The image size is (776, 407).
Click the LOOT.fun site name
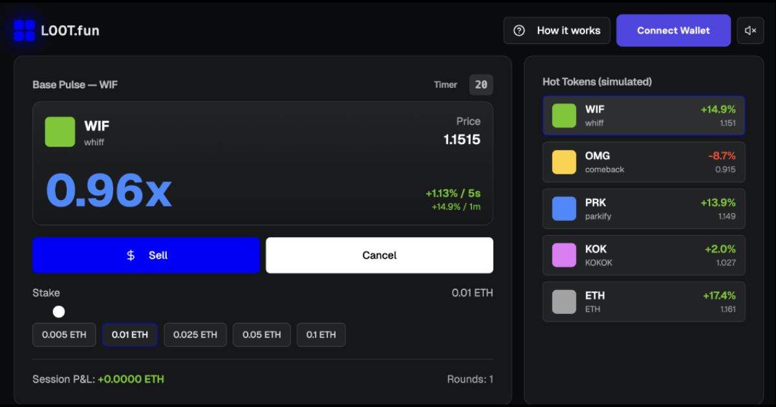[70, 30]
